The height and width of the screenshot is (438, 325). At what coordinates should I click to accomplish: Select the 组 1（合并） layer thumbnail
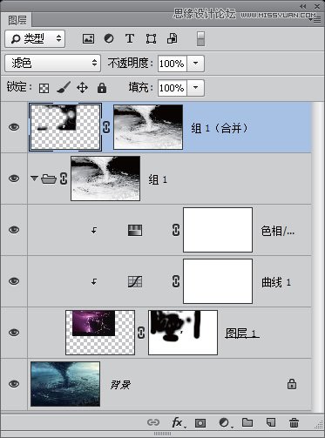pos(65,127)
